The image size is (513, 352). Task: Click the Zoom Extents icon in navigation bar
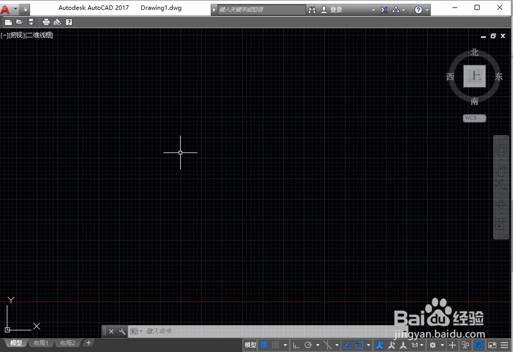[501, 184]
